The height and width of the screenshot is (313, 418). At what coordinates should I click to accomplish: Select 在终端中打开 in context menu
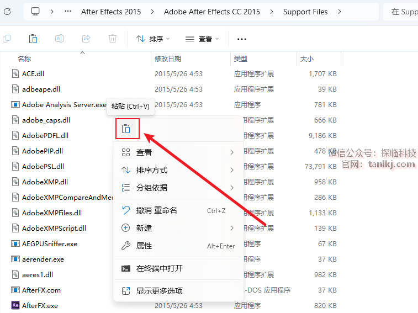coord(178,268)
